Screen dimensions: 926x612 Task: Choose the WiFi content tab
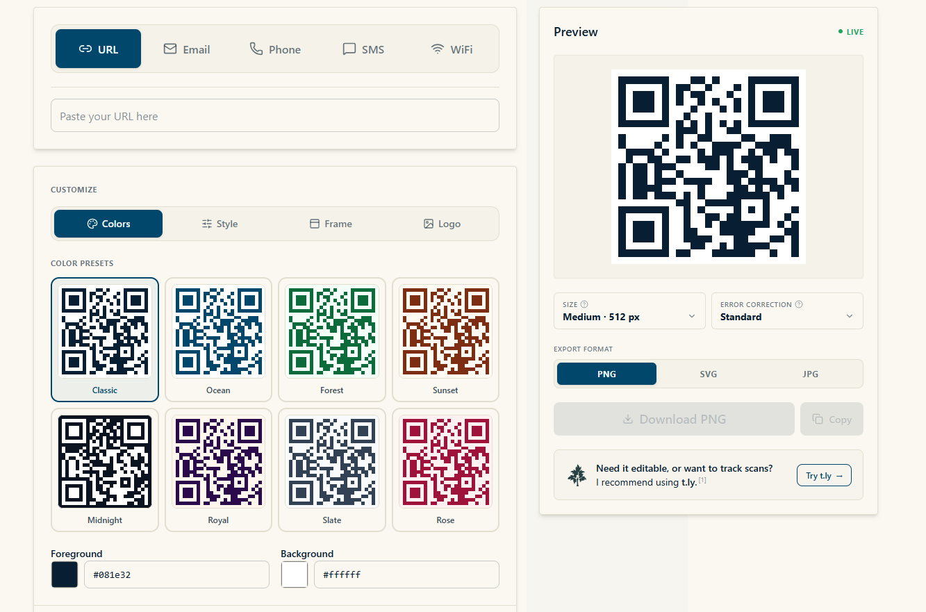[x=452, y=49]
